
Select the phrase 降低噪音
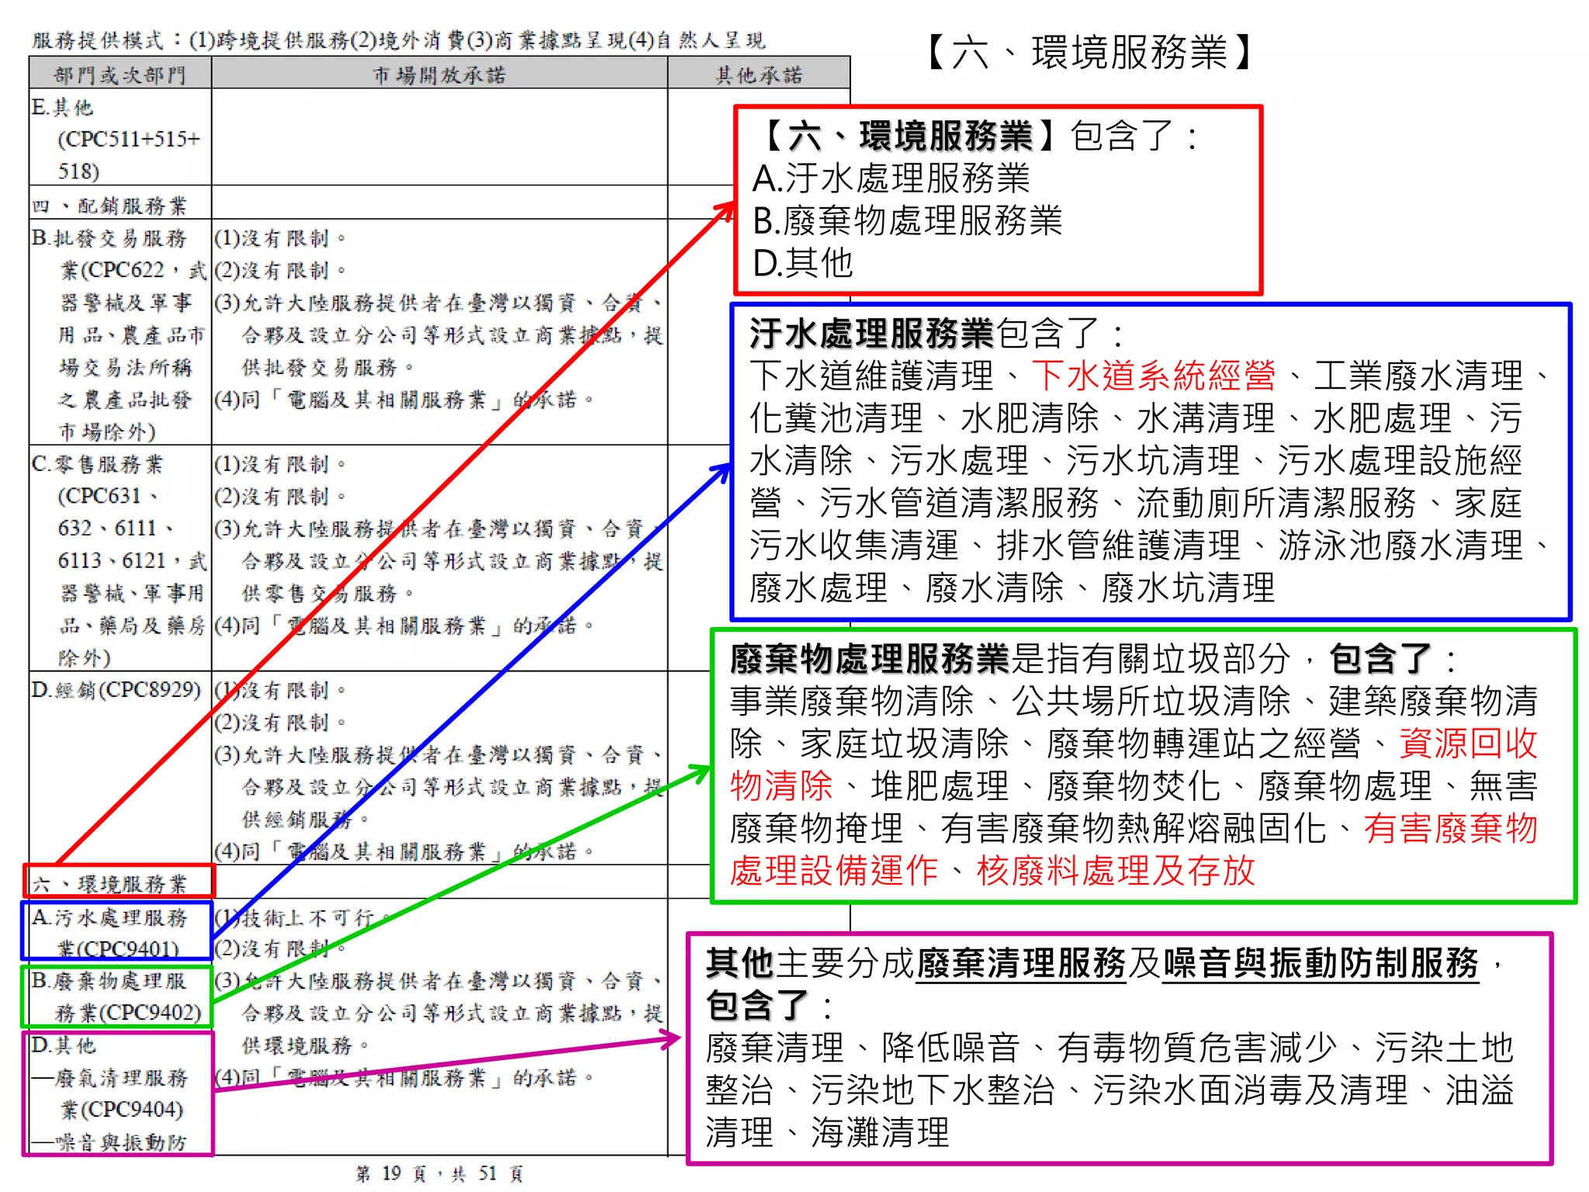tap(950, 1048)
